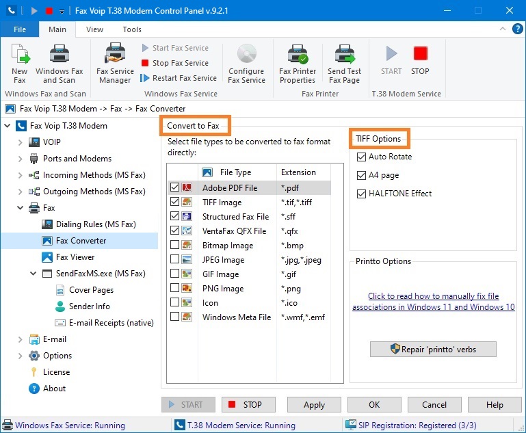Collapse the ribbon with the caret arrow
The height and width of the screenshot is (433, 526).
tap(503, 29)
